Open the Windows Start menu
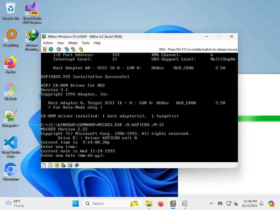 75,203
